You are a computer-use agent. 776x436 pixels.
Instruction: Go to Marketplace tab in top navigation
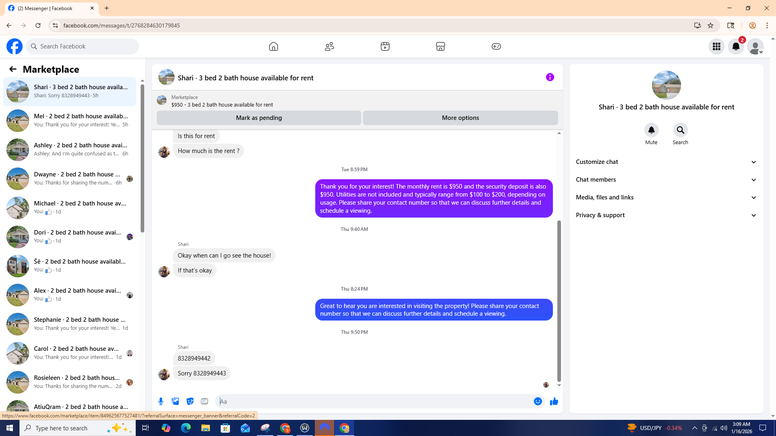tap(440, 46)
